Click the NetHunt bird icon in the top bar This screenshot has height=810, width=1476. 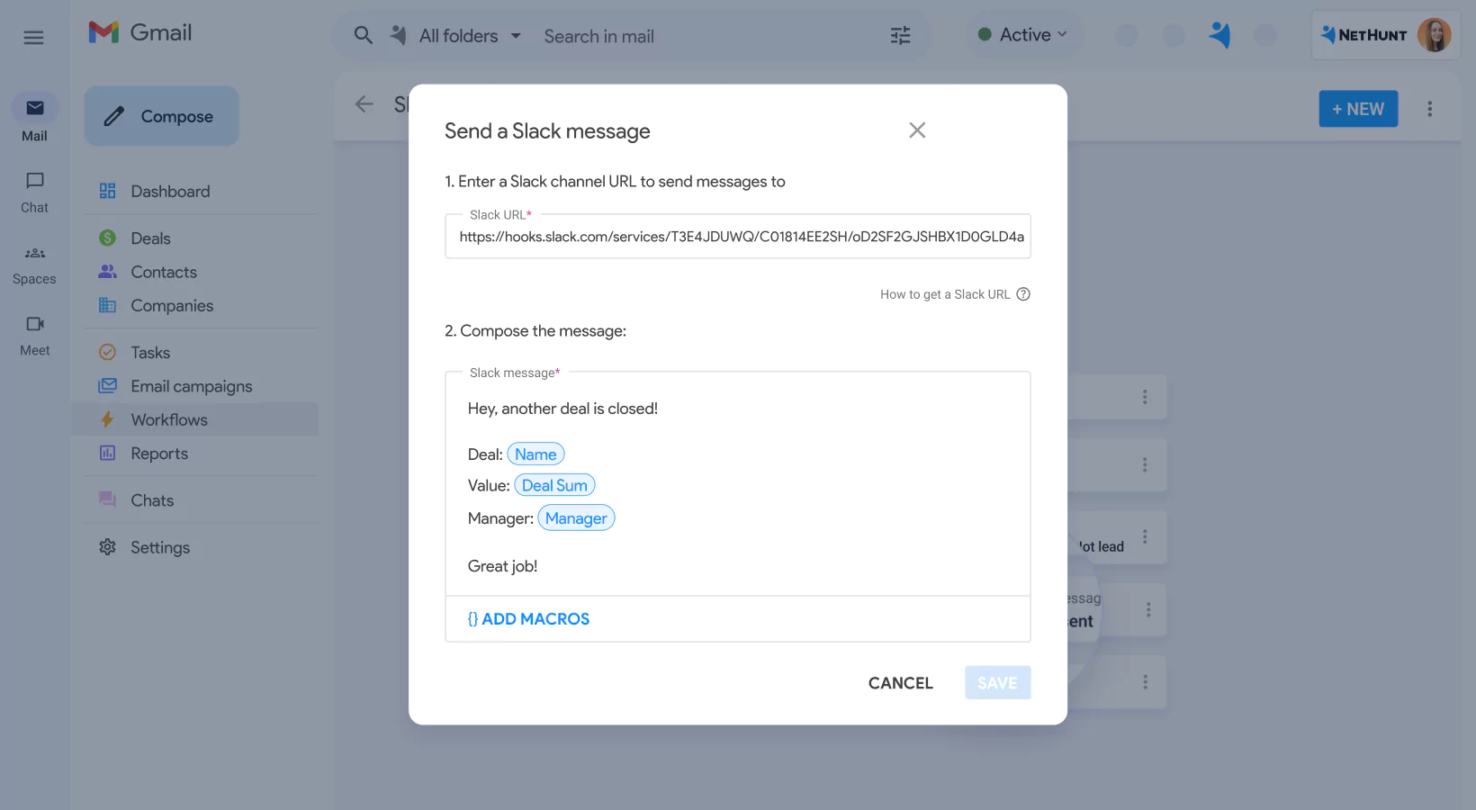click(1220, 34)
